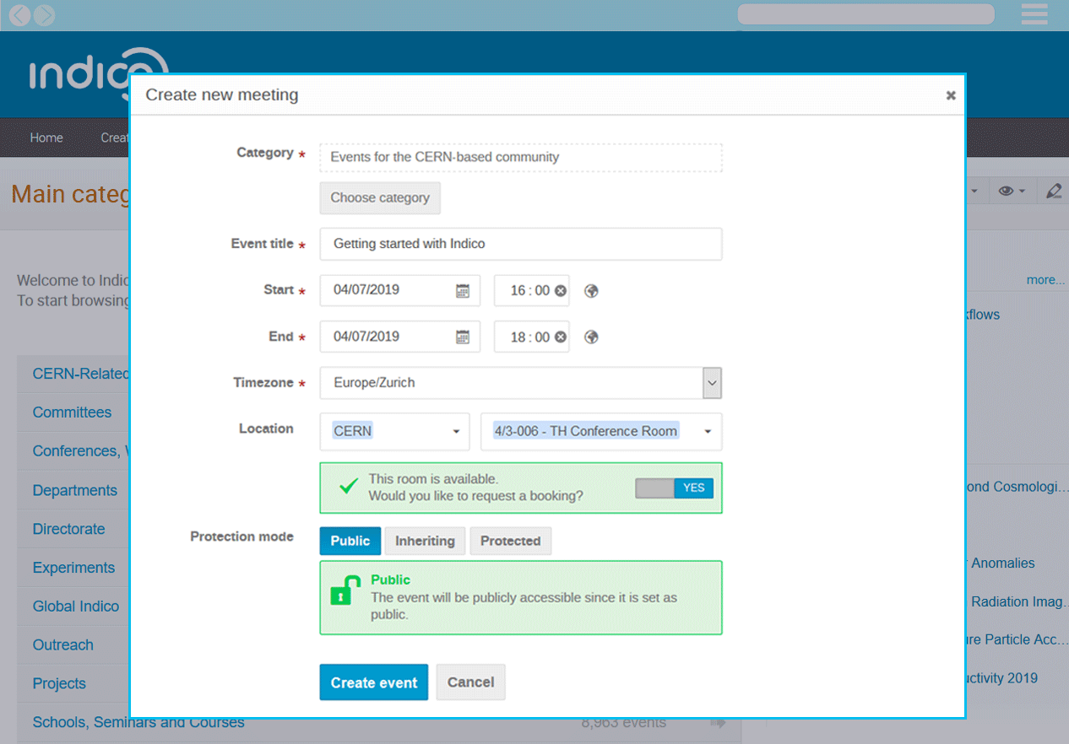This screenshot has height=744, width=1069.
Task: Click the Create event button
Action: (x=373, y=682)
